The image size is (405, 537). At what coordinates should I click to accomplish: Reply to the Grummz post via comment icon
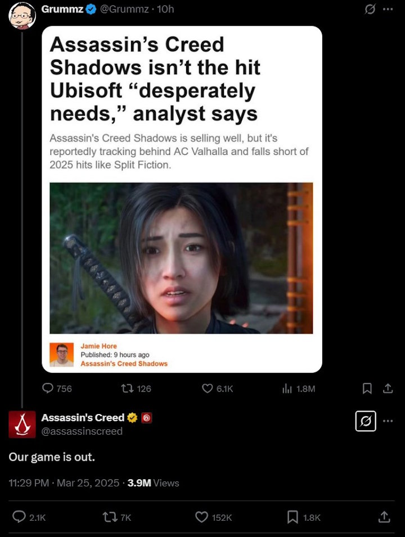pos(48,388)
